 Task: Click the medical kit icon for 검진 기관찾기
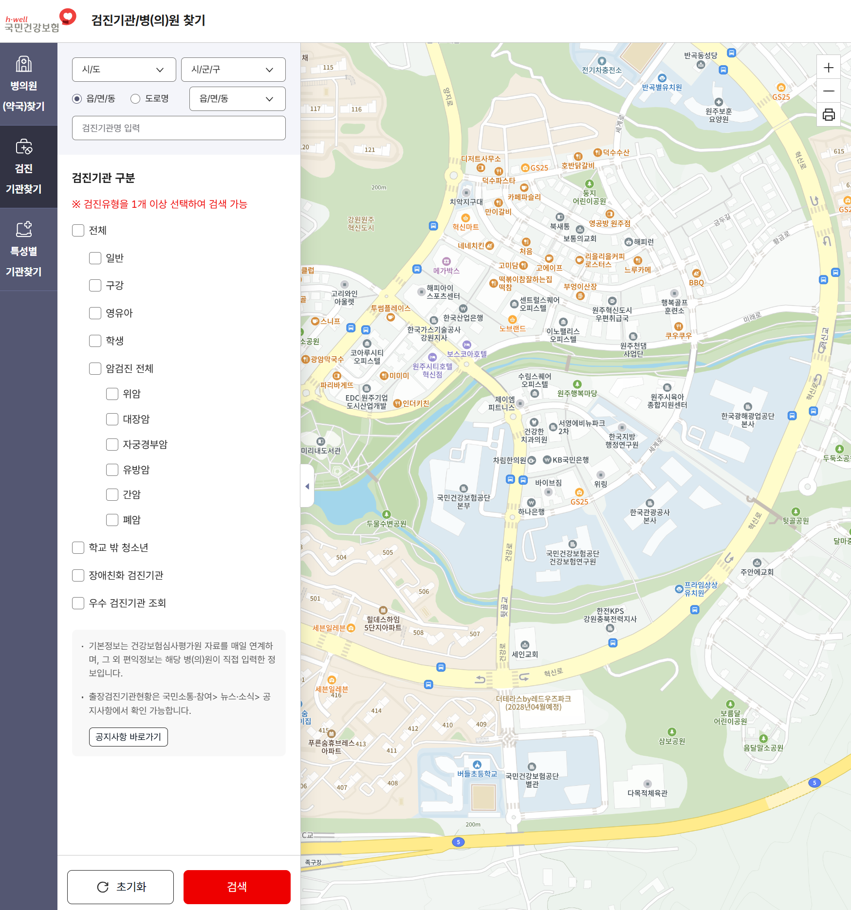click(24, 146)
